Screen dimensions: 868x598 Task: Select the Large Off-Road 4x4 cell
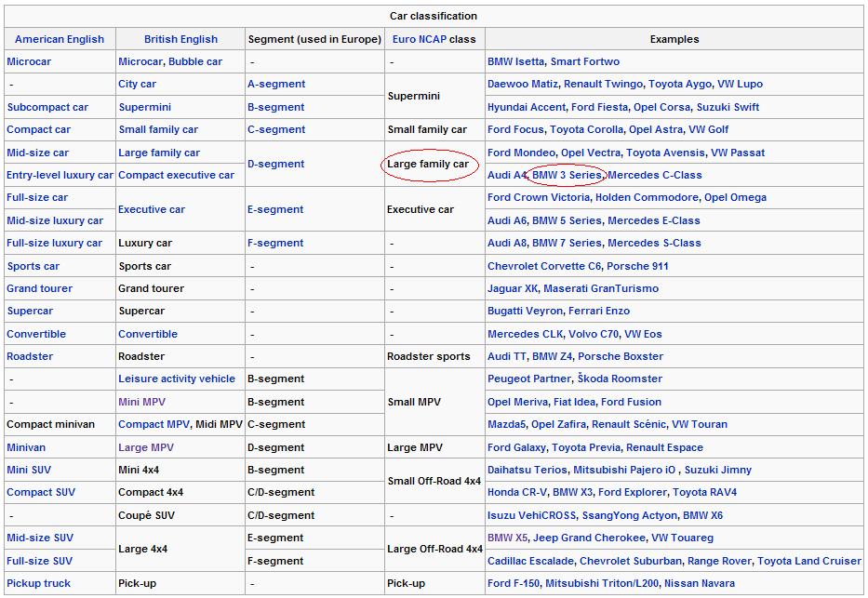click(434, 549)
